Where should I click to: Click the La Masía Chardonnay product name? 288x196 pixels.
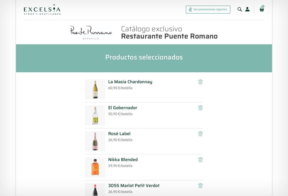point(130,82)
